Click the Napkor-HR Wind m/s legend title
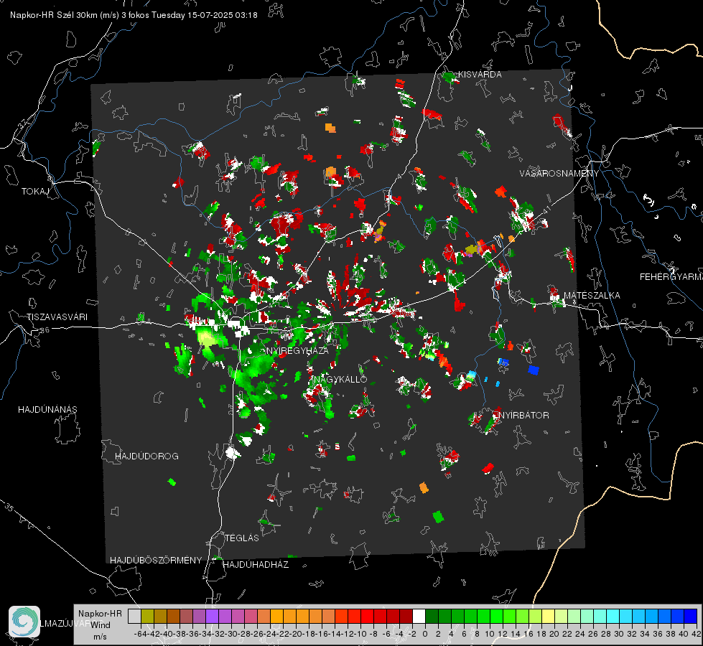 (100, 625)
